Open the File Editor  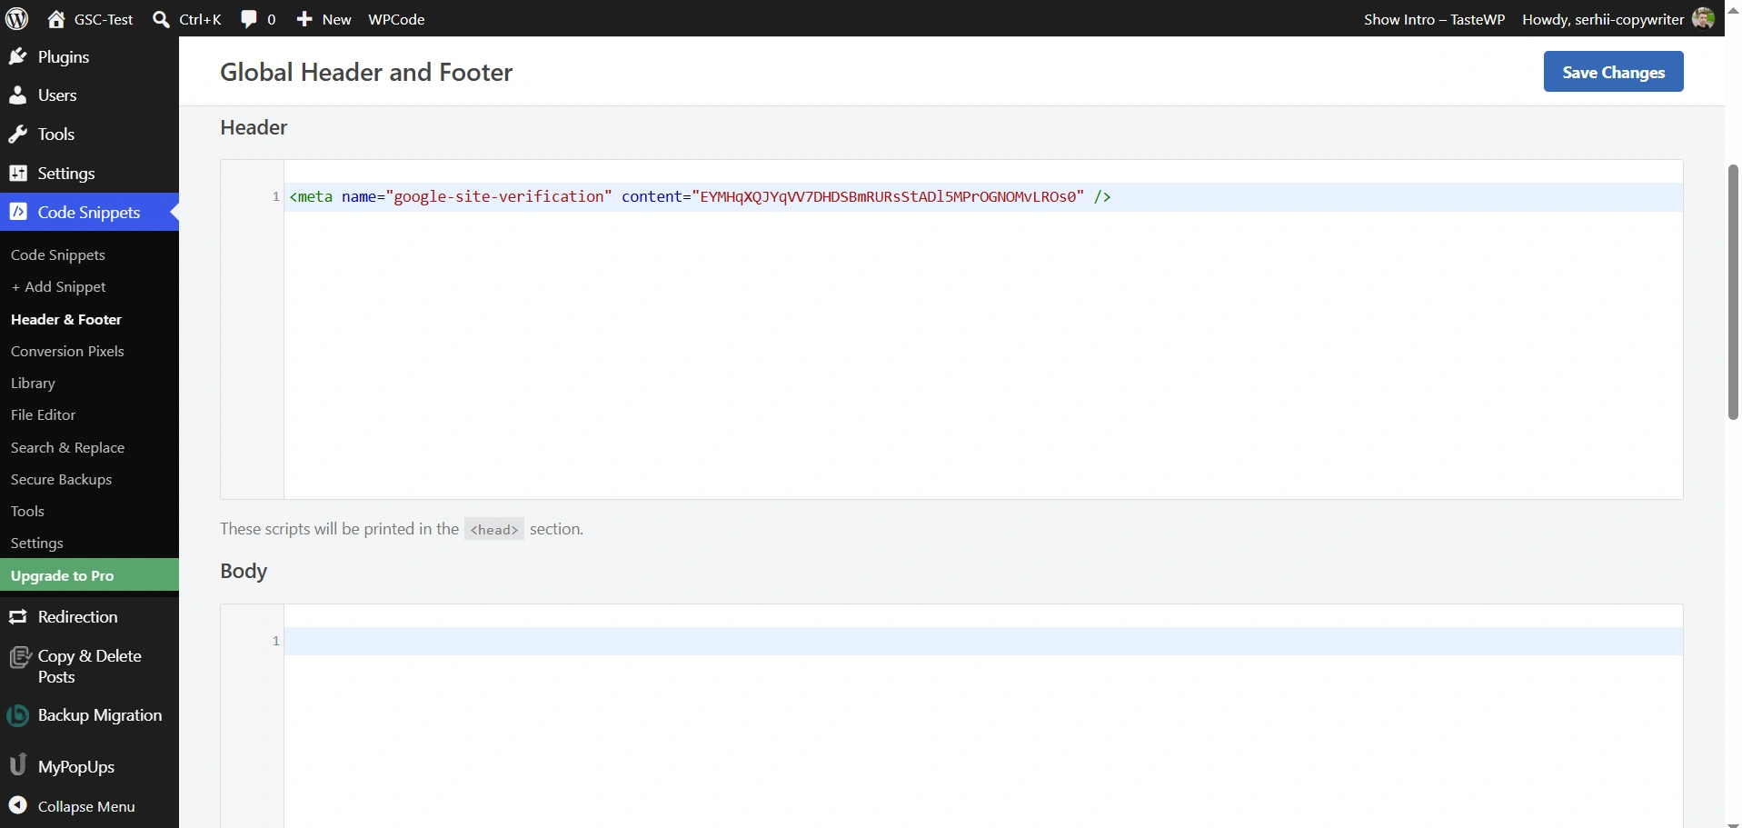tap(43, 414)
